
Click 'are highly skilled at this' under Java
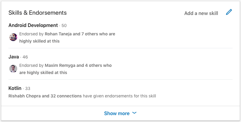43,73
